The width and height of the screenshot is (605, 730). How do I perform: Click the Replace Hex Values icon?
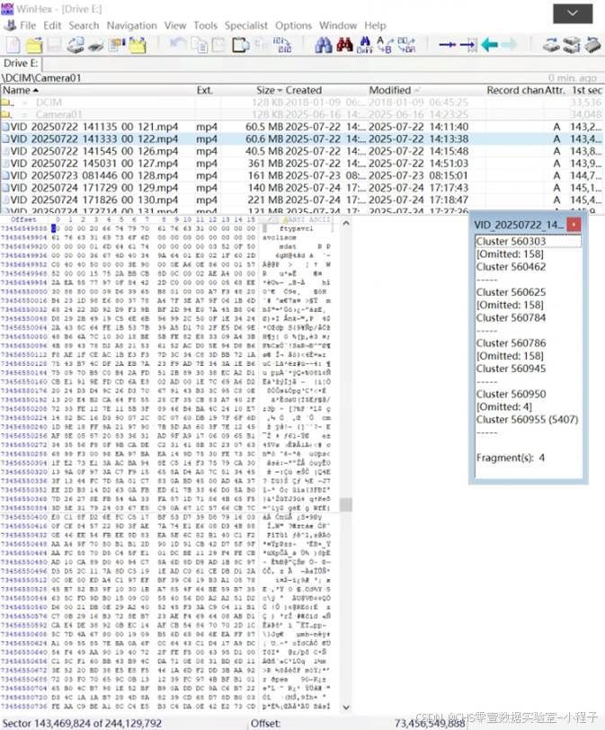[405, 45]
